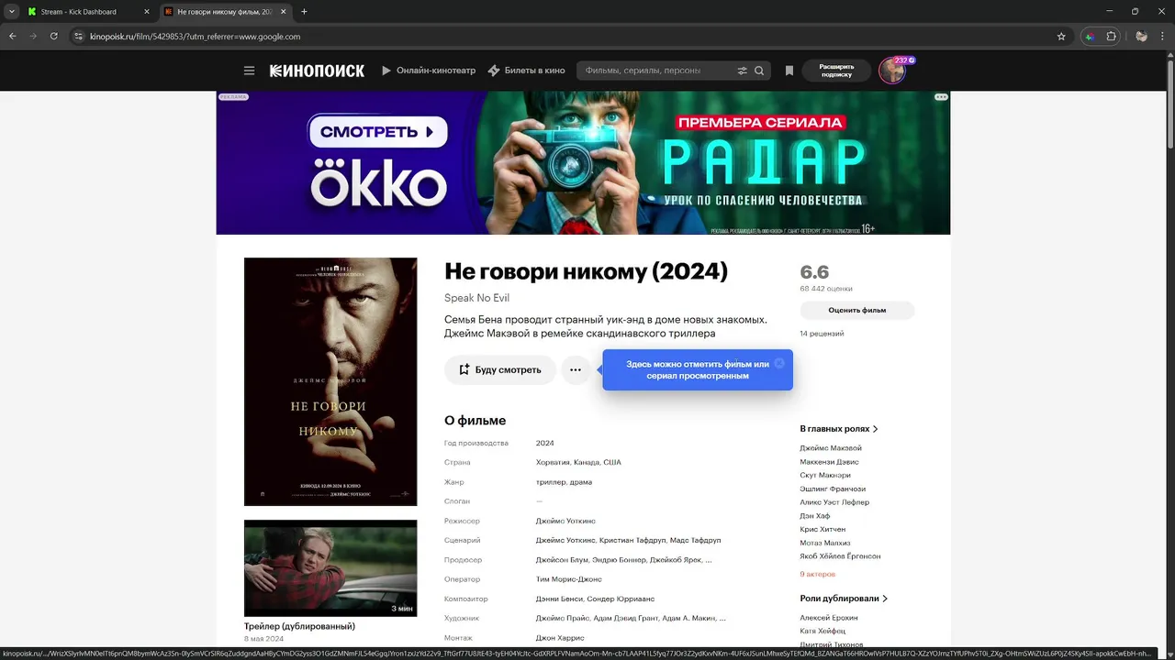This screenshot has width=1175, height=660.
Task: Click the Не говори никому movie poster
Action: (330, 381)
